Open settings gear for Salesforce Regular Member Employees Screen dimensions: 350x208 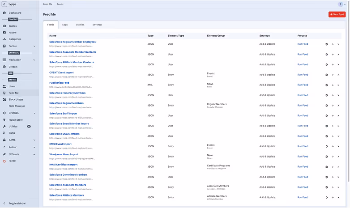[327, 44]
